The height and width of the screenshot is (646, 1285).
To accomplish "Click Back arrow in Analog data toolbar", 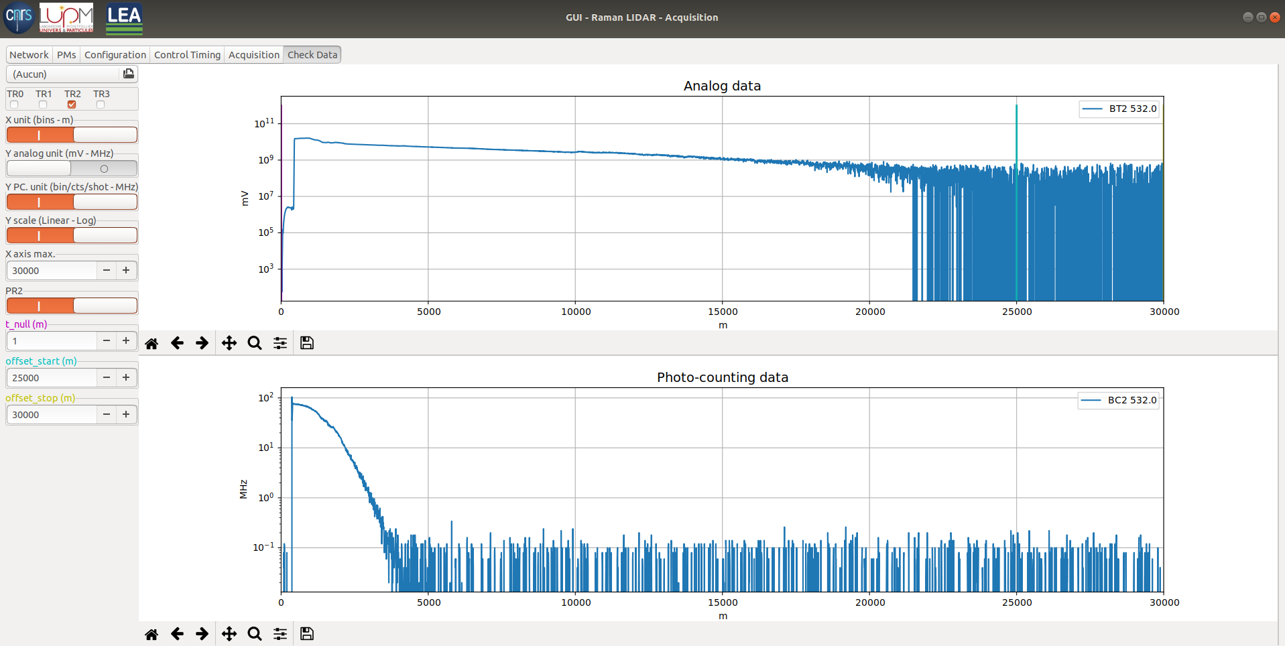I will tap(177, 343).
